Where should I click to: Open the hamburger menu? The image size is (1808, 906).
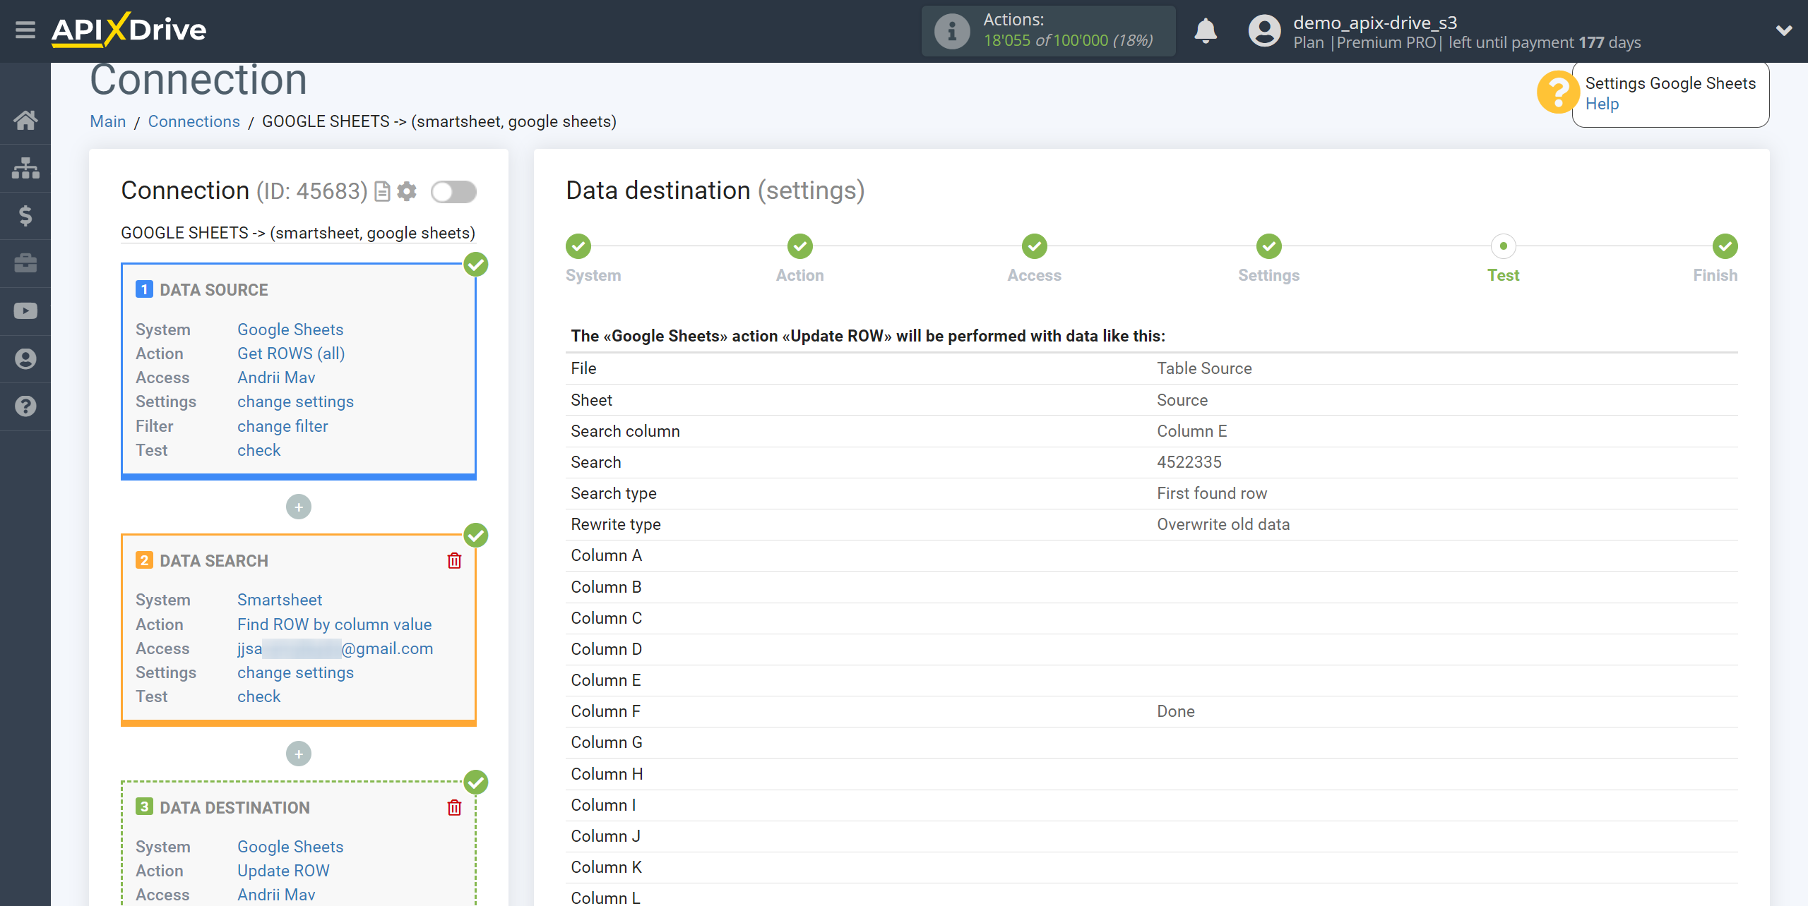[25, 30]
